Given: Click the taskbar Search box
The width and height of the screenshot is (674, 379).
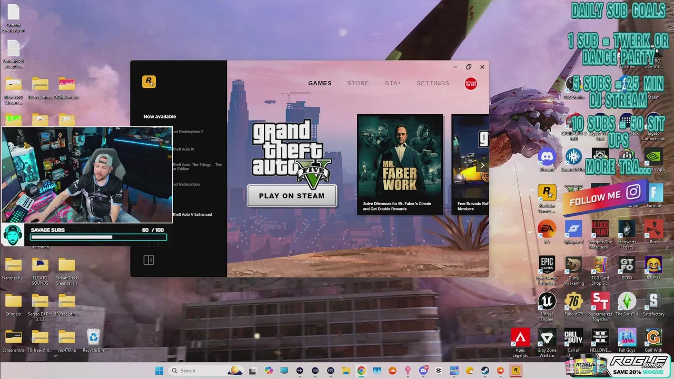Looking at the screenshot, I should point(206,371).
